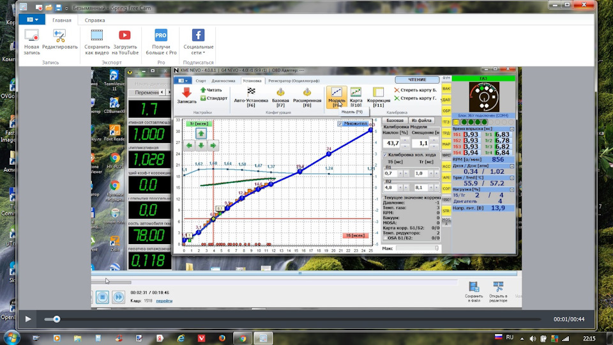
Task: Select the Коррекция [F11] icon
Action: tap(379, 93)
